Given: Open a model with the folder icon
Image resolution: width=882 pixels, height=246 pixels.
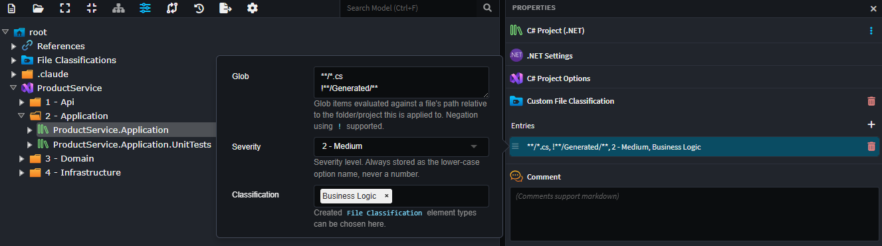Looking at the screenshot, I should coord(38,9).
